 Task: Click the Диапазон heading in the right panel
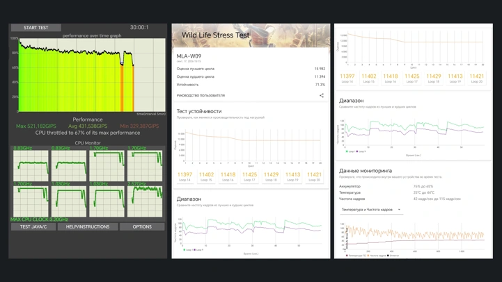tap(351, 101)
